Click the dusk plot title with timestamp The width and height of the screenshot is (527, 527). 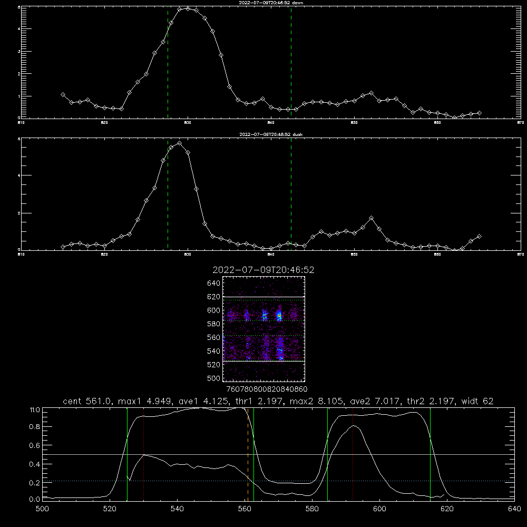click(x=271, y=134)
